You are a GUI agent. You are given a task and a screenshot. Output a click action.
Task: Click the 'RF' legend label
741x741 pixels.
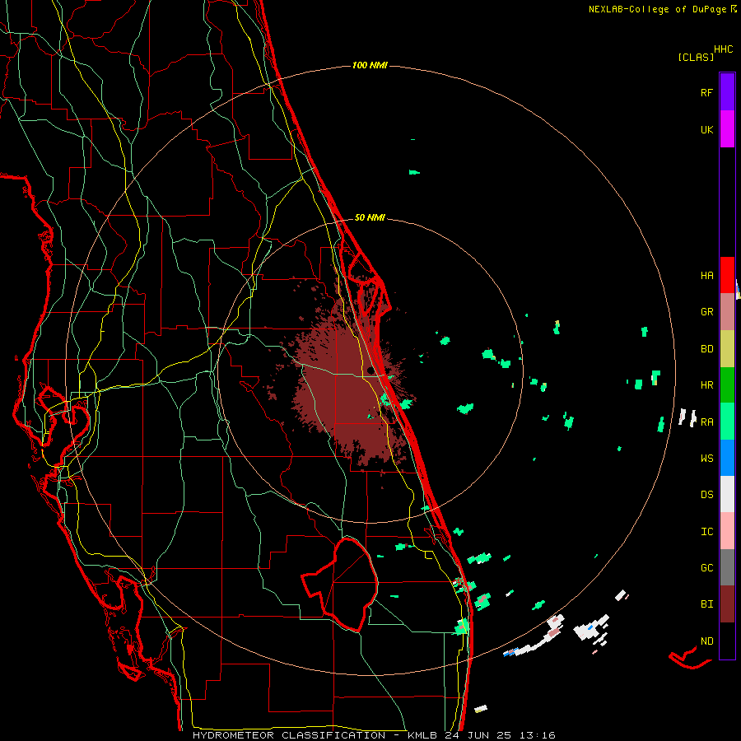(707, 93)
